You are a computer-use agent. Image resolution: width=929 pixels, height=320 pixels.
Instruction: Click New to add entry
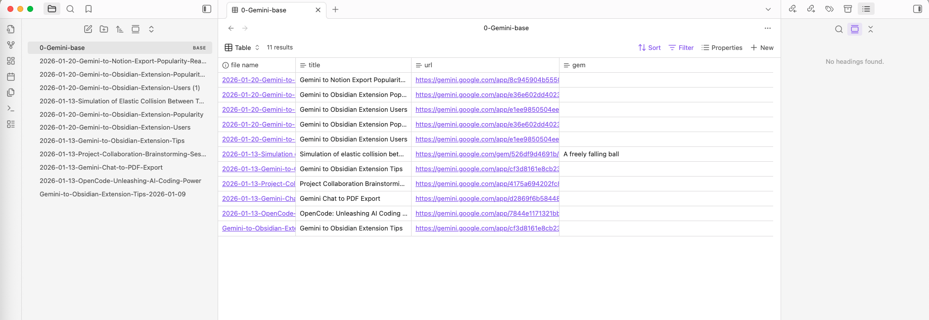[x=762, y=47]
